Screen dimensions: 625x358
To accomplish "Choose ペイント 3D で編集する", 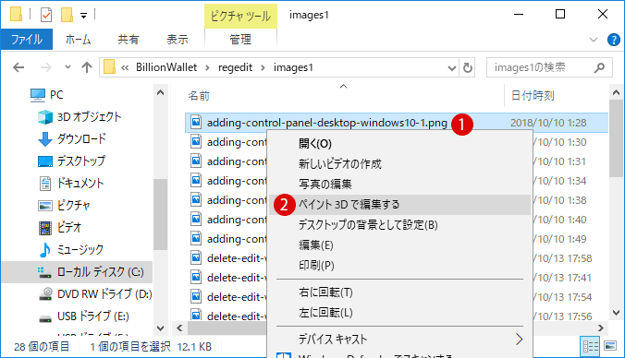I will tap(399, 205).
